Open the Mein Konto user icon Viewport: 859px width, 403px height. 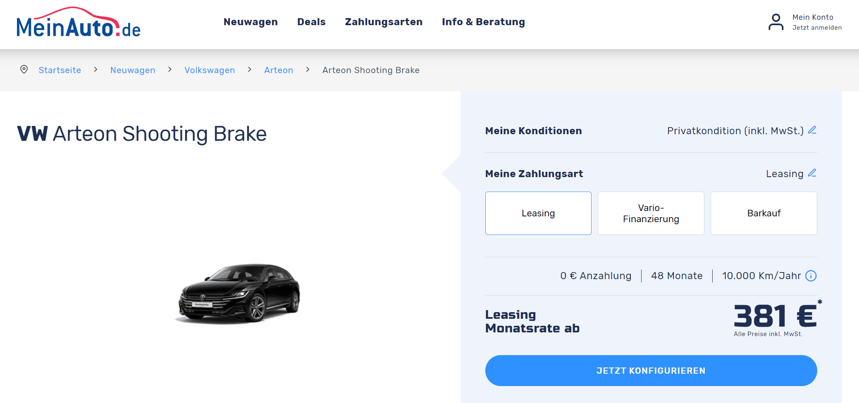click(776, 22)
